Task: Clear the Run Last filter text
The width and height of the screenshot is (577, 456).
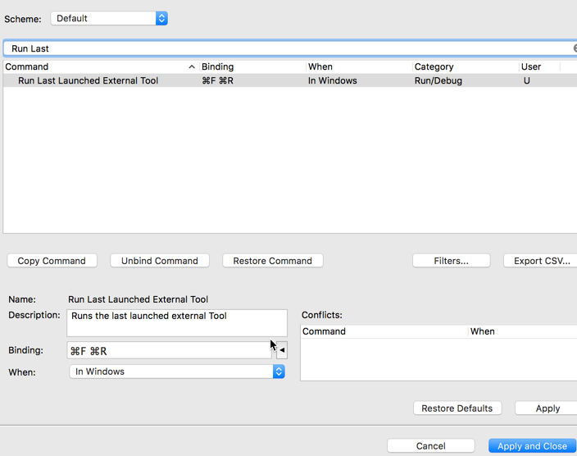Action: (574, 48)
